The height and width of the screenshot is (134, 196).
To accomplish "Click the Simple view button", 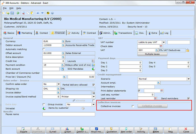I will (24, 130).
